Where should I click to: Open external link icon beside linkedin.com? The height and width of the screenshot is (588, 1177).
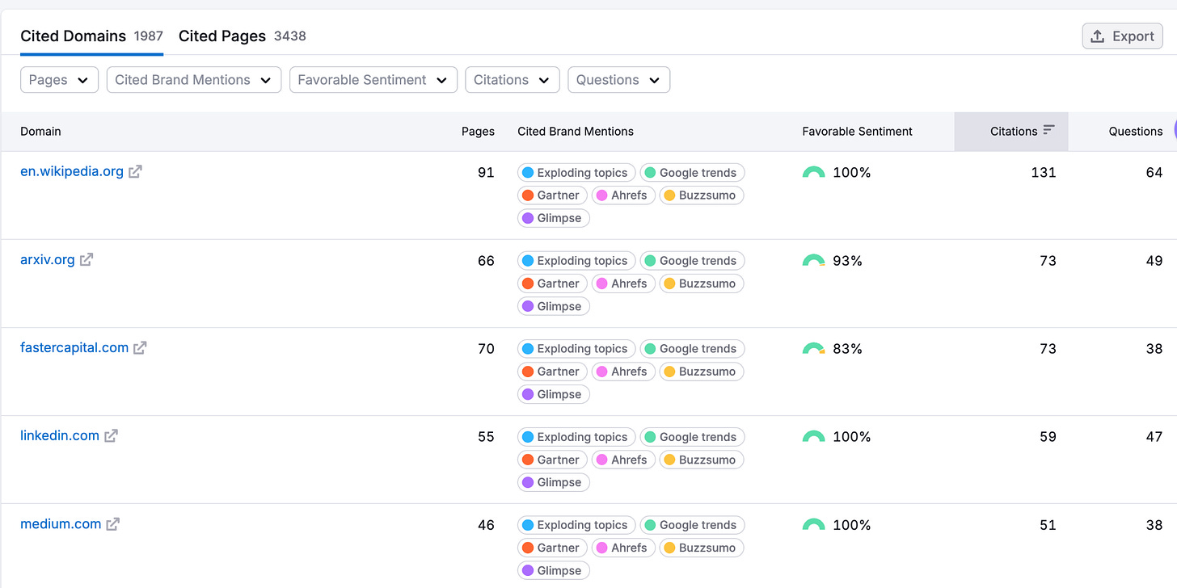[111, 435]
